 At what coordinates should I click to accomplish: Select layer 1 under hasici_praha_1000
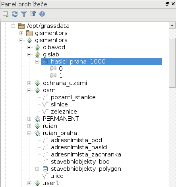point(61,76)
